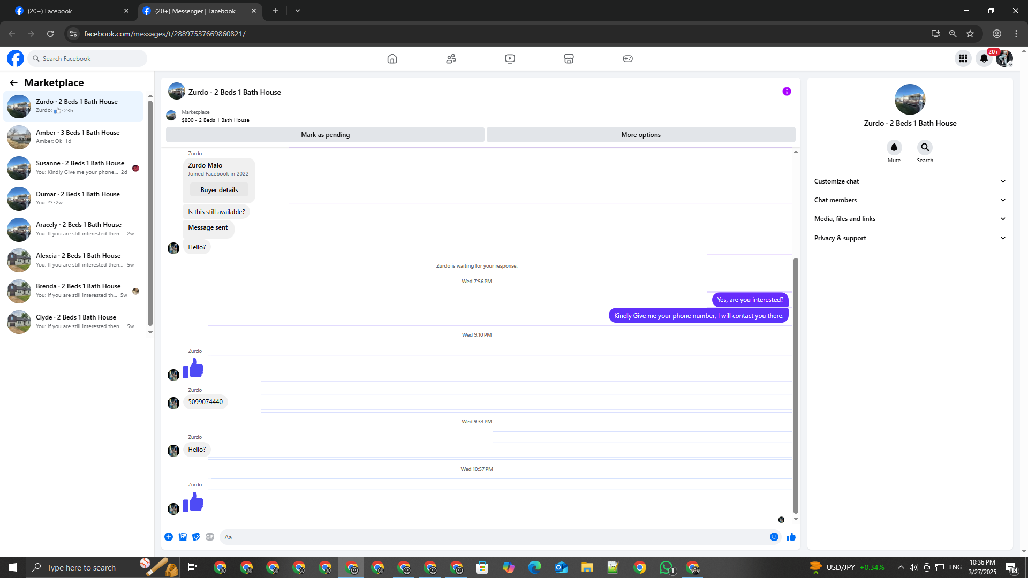Open WhatsApp from the taskbar
The width and height of the screenshot is (1028, 578).
pos(667,567)
